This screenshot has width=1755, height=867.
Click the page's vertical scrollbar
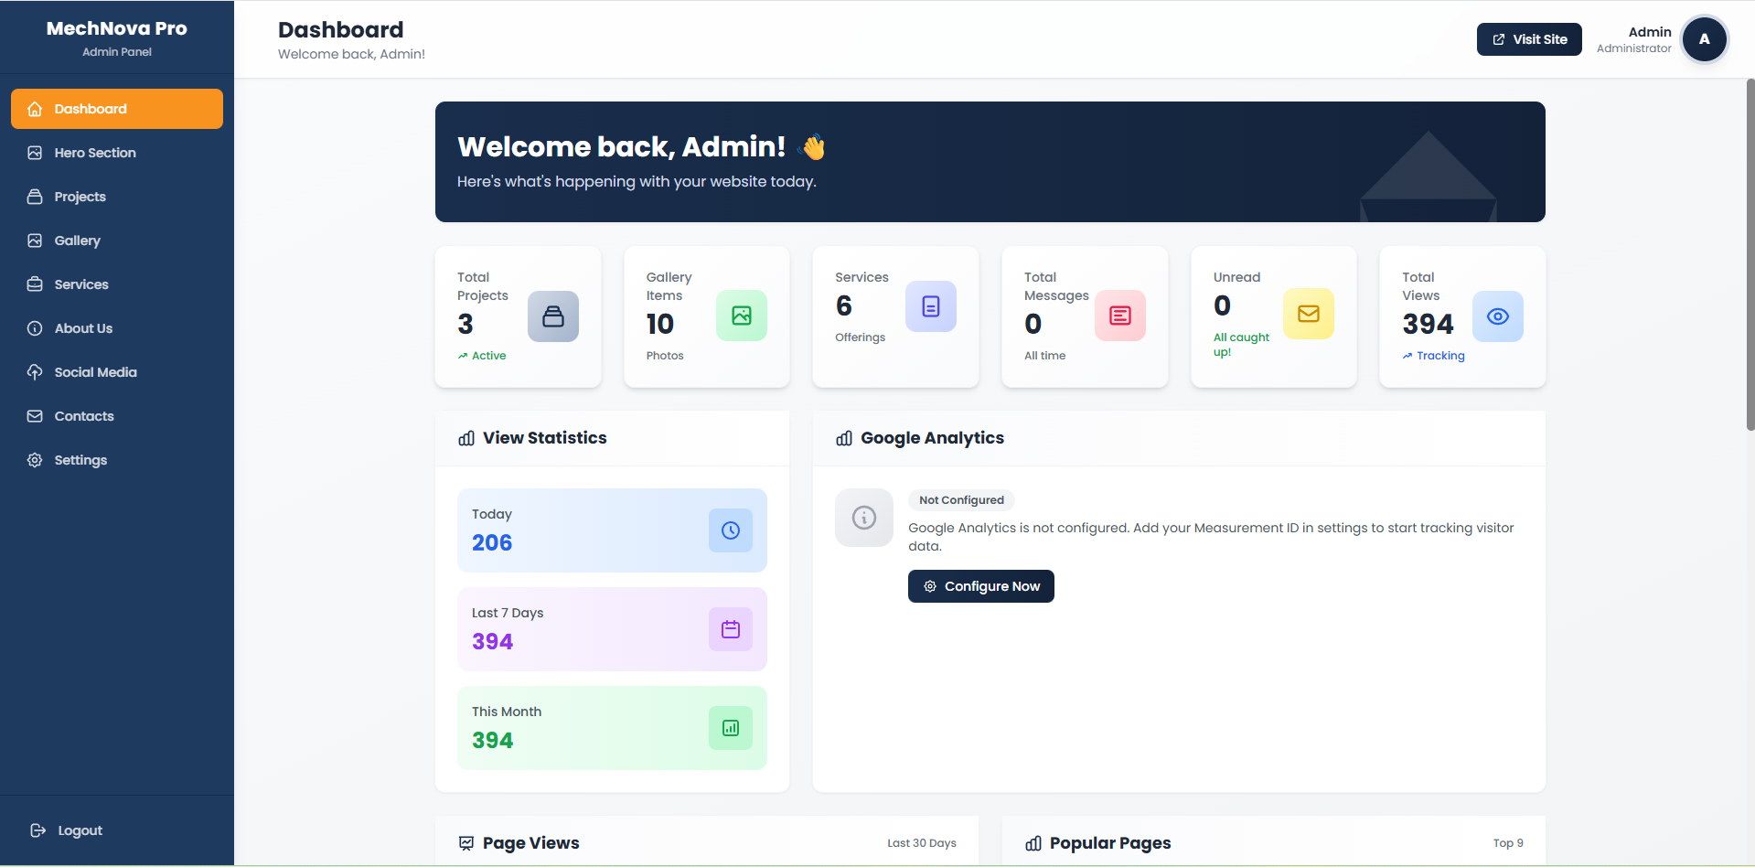(x=1750, y=256)
